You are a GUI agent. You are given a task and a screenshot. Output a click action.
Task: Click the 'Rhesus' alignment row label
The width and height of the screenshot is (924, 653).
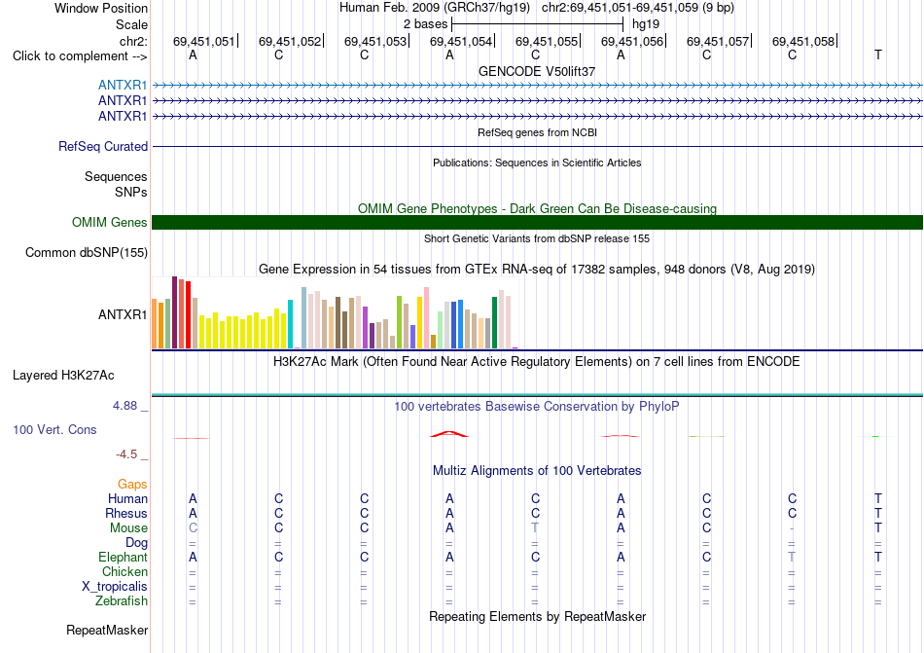click(126, 513)
